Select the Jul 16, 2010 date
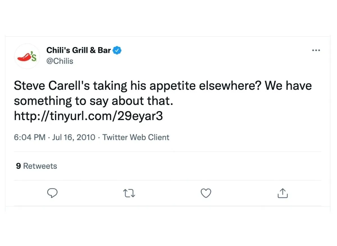The image size is (337, 246). coord(74,137)
